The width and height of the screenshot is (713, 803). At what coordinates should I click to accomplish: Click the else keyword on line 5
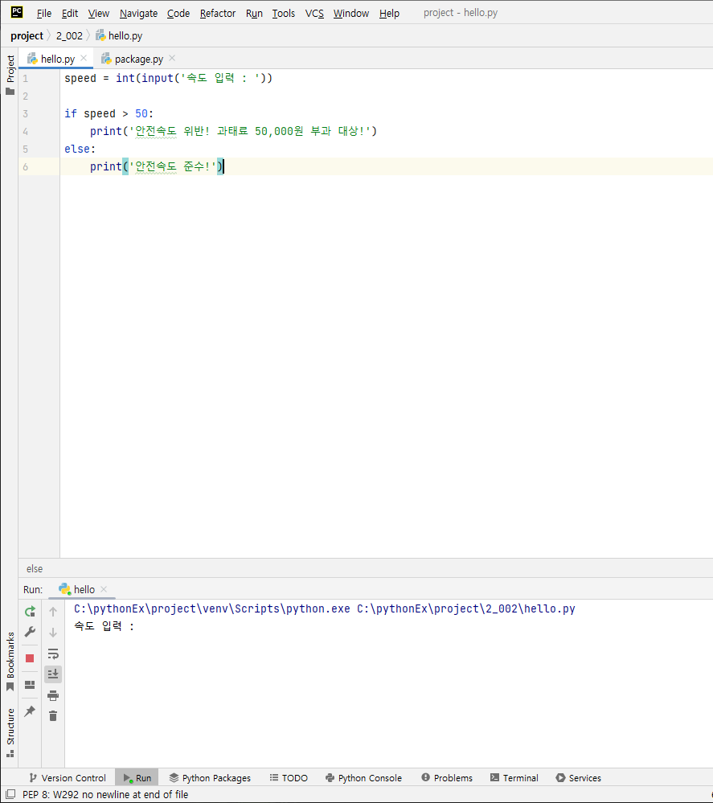(x=77, y=149)
